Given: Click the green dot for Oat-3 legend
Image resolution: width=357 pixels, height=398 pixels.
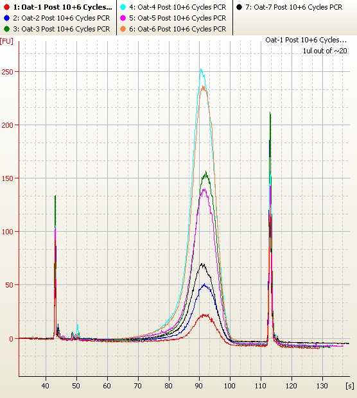Looking at the screenshot, I should pyautogui.click(x=7, y=29).
